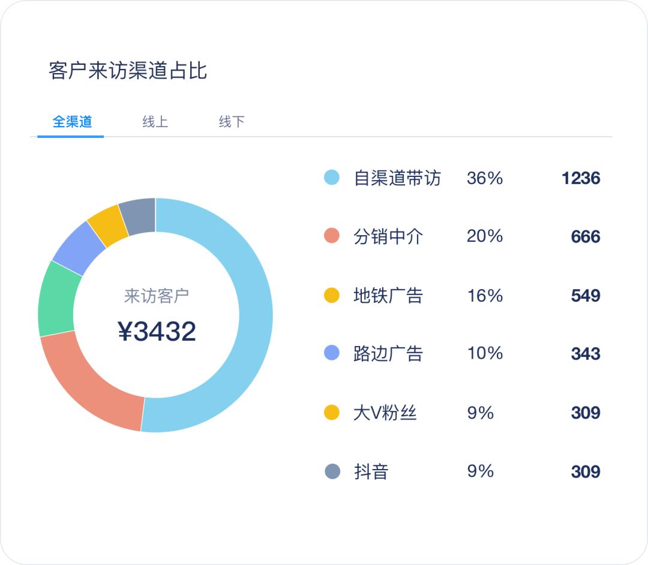Select the small yellow donut segment
The image size is (648, 565).
point(107,224)
